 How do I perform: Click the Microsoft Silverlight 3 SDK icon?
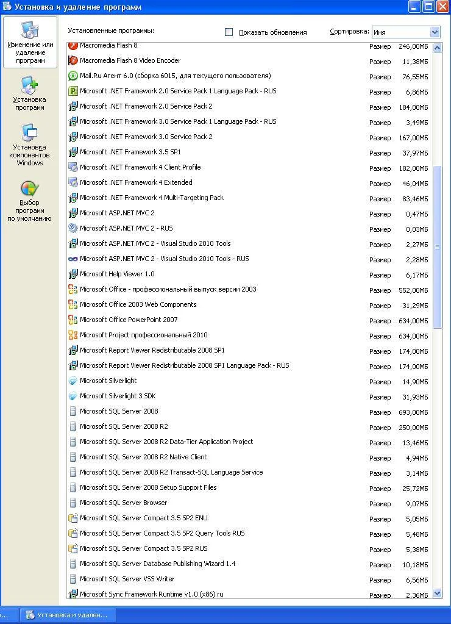(x=73, y=396)
